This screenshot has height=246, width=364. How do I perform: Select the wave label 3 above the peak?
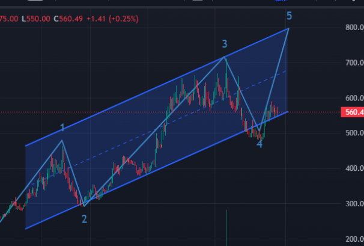pos(225,44)
